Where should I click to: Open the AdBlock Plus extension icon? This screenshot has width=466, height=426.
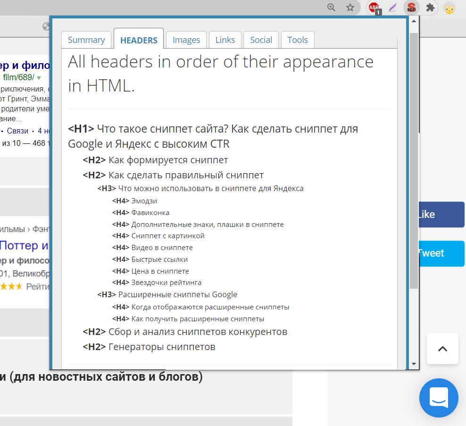pos(374,8)
